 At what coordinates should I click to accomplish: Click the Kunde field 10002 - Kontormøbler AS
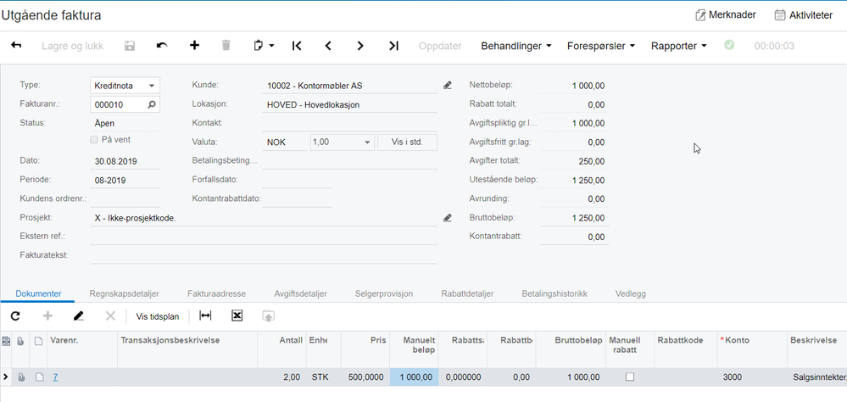tap(350, 86)
